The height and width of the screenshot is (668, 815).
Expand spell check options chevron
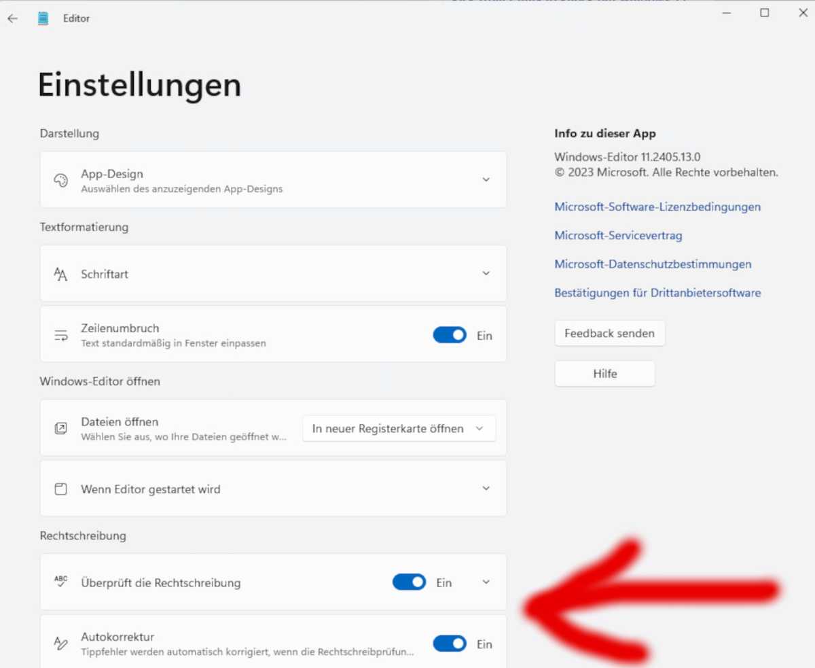click(x=486, y=582)
